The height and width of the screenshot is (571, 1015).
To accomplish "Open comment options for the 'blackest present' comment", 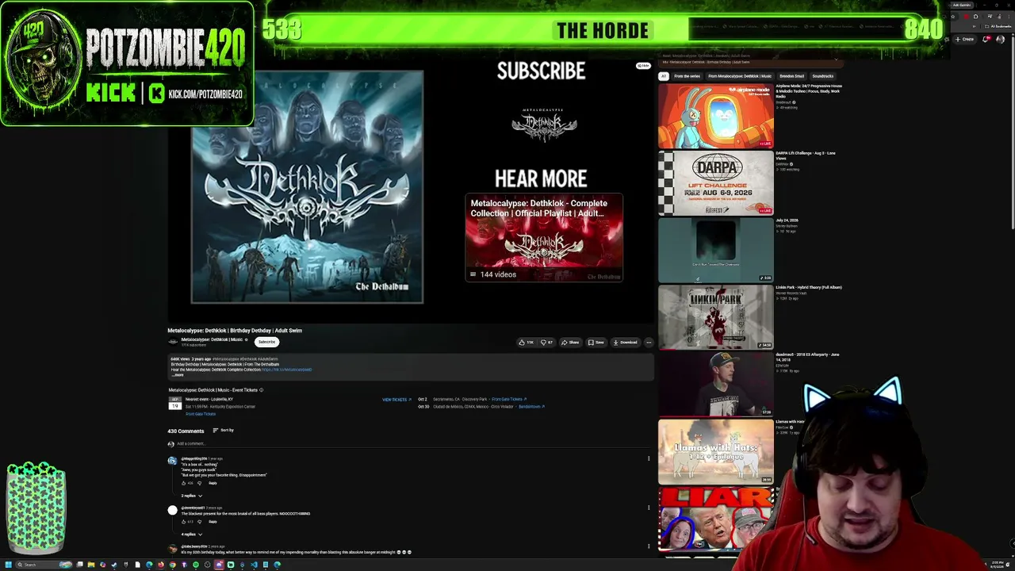I will [x=649, y=508].
